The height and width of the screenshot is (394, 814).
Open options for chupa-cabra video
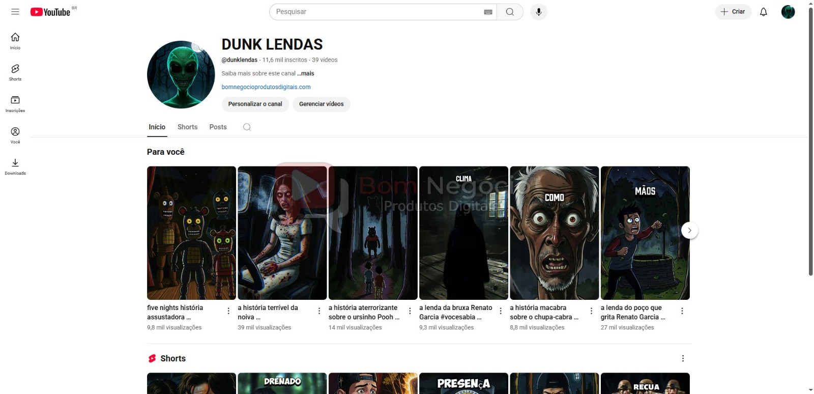[591, 311]
